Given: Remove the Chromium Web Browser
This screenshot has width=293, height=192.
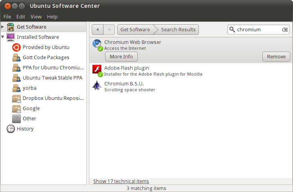Looking at the screenshot, I should tap(276, 56).
